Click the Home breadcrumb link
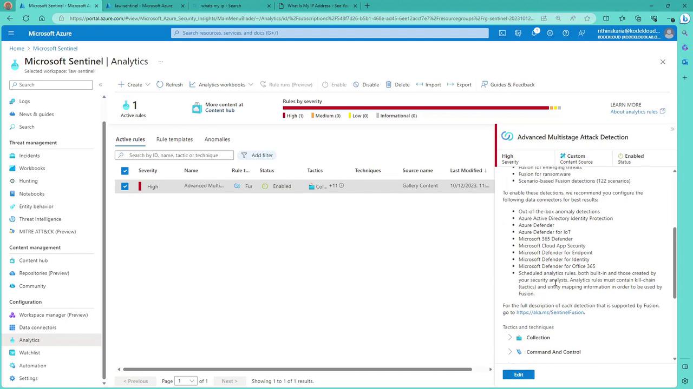The width and height of the screenshot is (693, 389). (x=17, y=49)
